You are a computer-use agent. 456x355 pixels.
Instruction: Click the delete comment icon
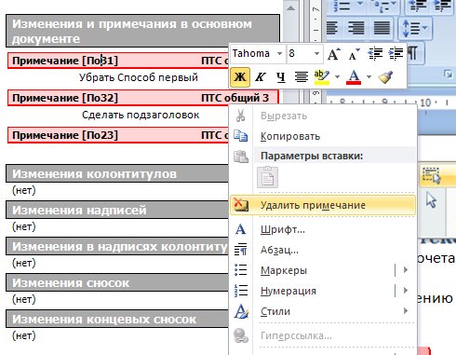[x=241, y=205]
